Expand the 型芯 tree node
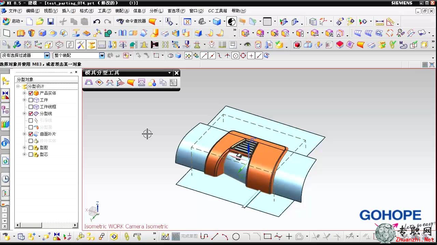This screenshot has height=245, width=437. pyautogui.click(x=24, y=154)
